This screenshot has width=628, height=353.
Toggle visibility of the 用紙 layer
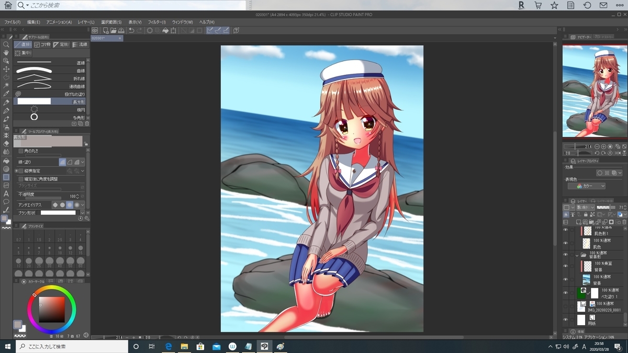(565, 319)
